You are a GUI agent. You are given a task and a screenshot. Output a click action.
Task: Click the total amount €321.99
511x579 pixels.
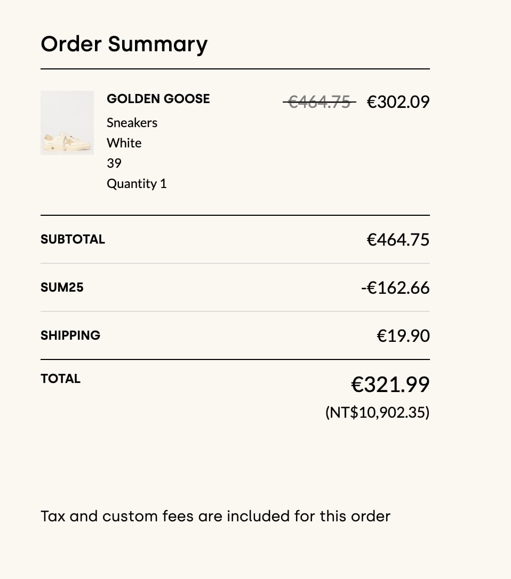(390, 385)
